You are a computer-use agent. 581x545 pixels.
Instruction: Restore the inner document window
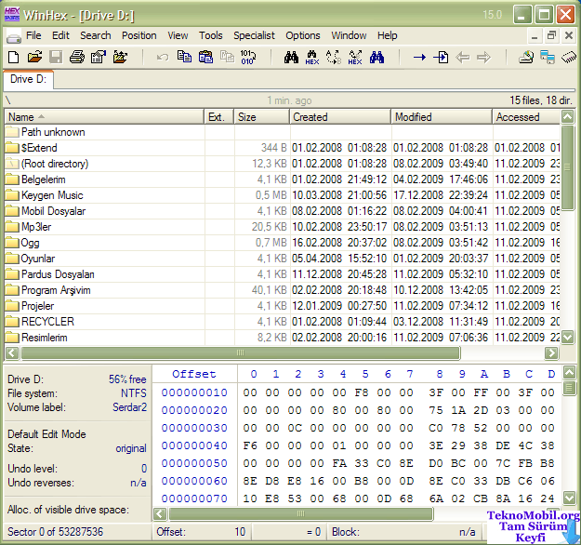click(552, 36)
